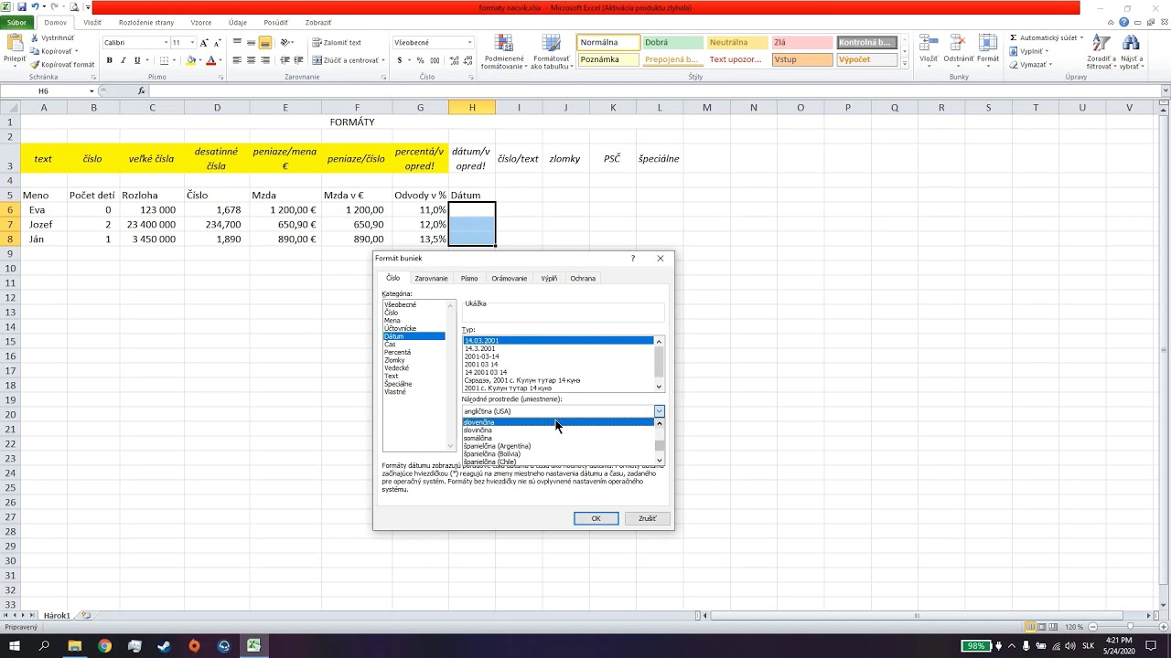Apply underline formatting from the ribbon
The image size is (1171, 658).
pos(137,60)
